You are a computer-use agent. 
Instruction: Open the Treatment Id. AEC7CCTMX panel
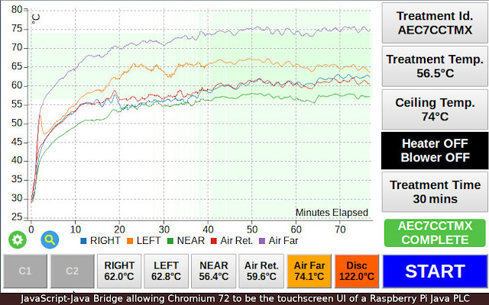tap(435, 23)
